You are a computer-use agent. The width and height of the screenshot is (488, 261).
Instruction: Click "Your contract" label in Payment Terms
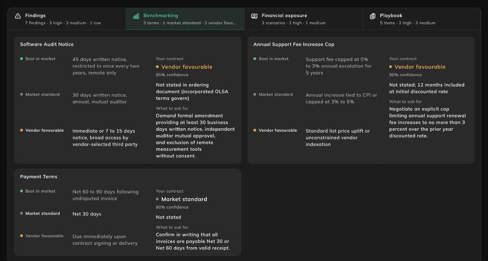[169, 191]
